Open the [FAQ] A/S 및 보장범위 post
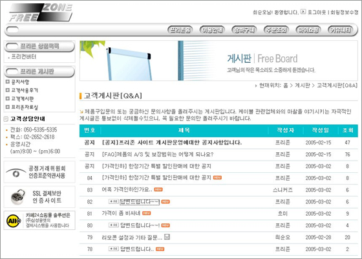This screenshot has width=362, height=259. click(x=158, y=154)
